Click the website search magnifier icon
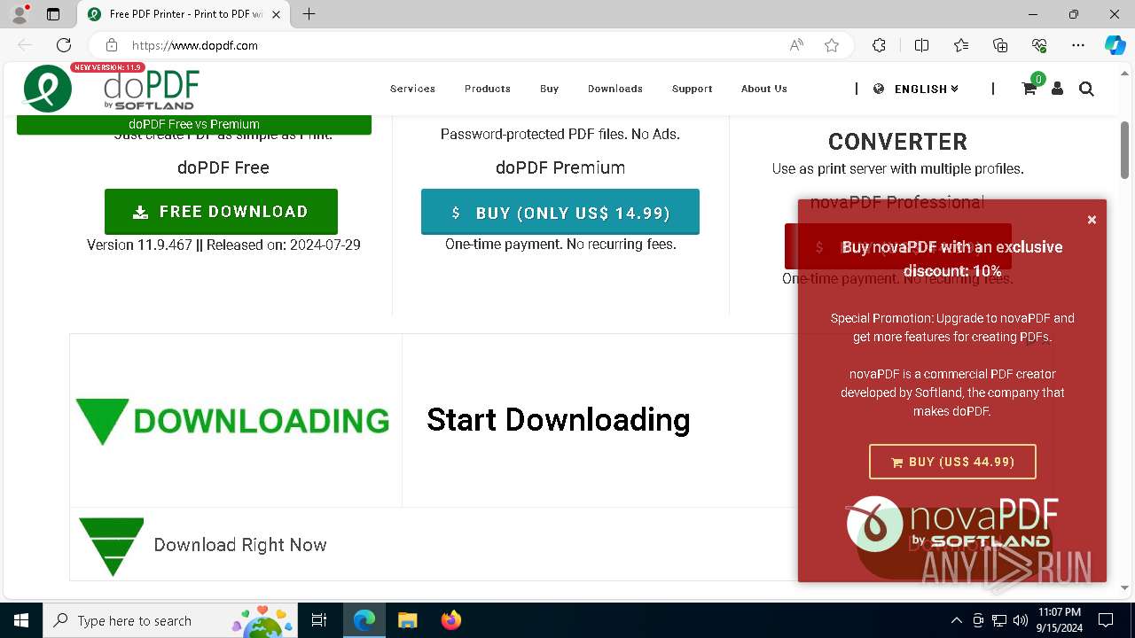1135x638 pixels. click(x=1086, y=89)
